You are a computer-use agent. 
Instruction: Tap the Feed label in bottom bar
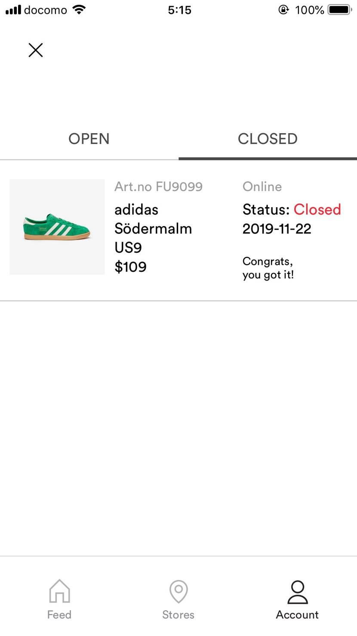click(x=59, y=614)
